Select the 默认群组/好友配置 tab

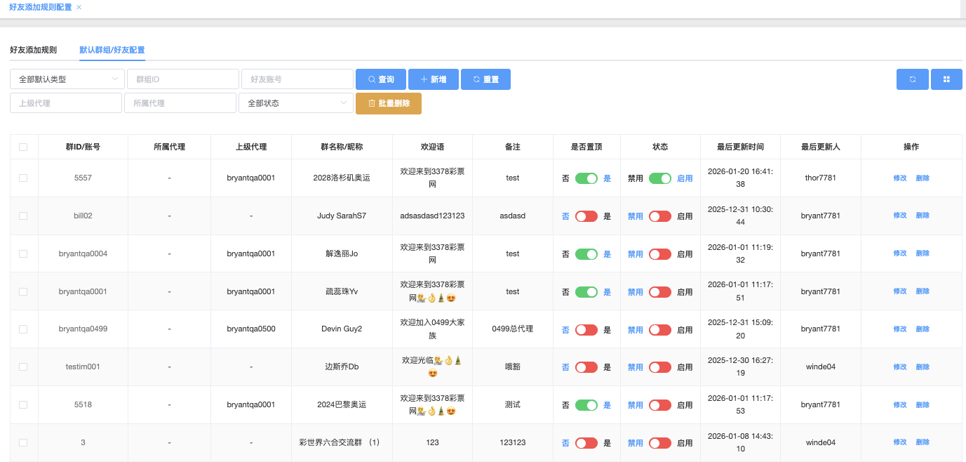112,50
